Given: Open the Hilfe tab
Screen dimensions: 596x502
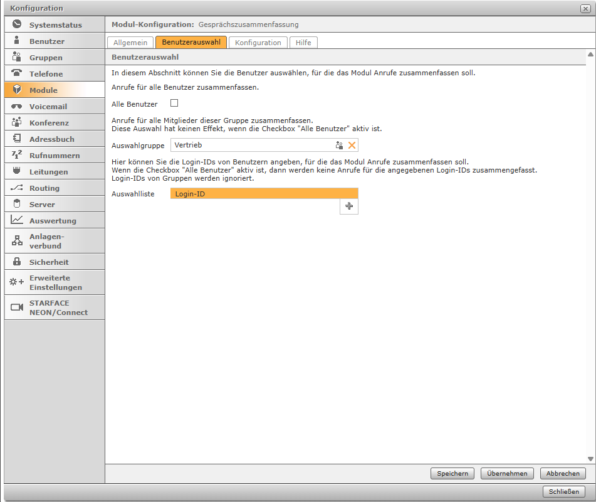Looking at the screenshot, I should tap(304, 43).
